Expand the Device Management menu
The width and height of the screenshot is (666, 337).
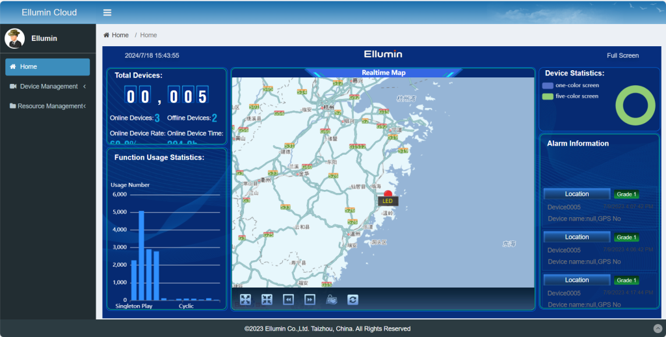48,87
